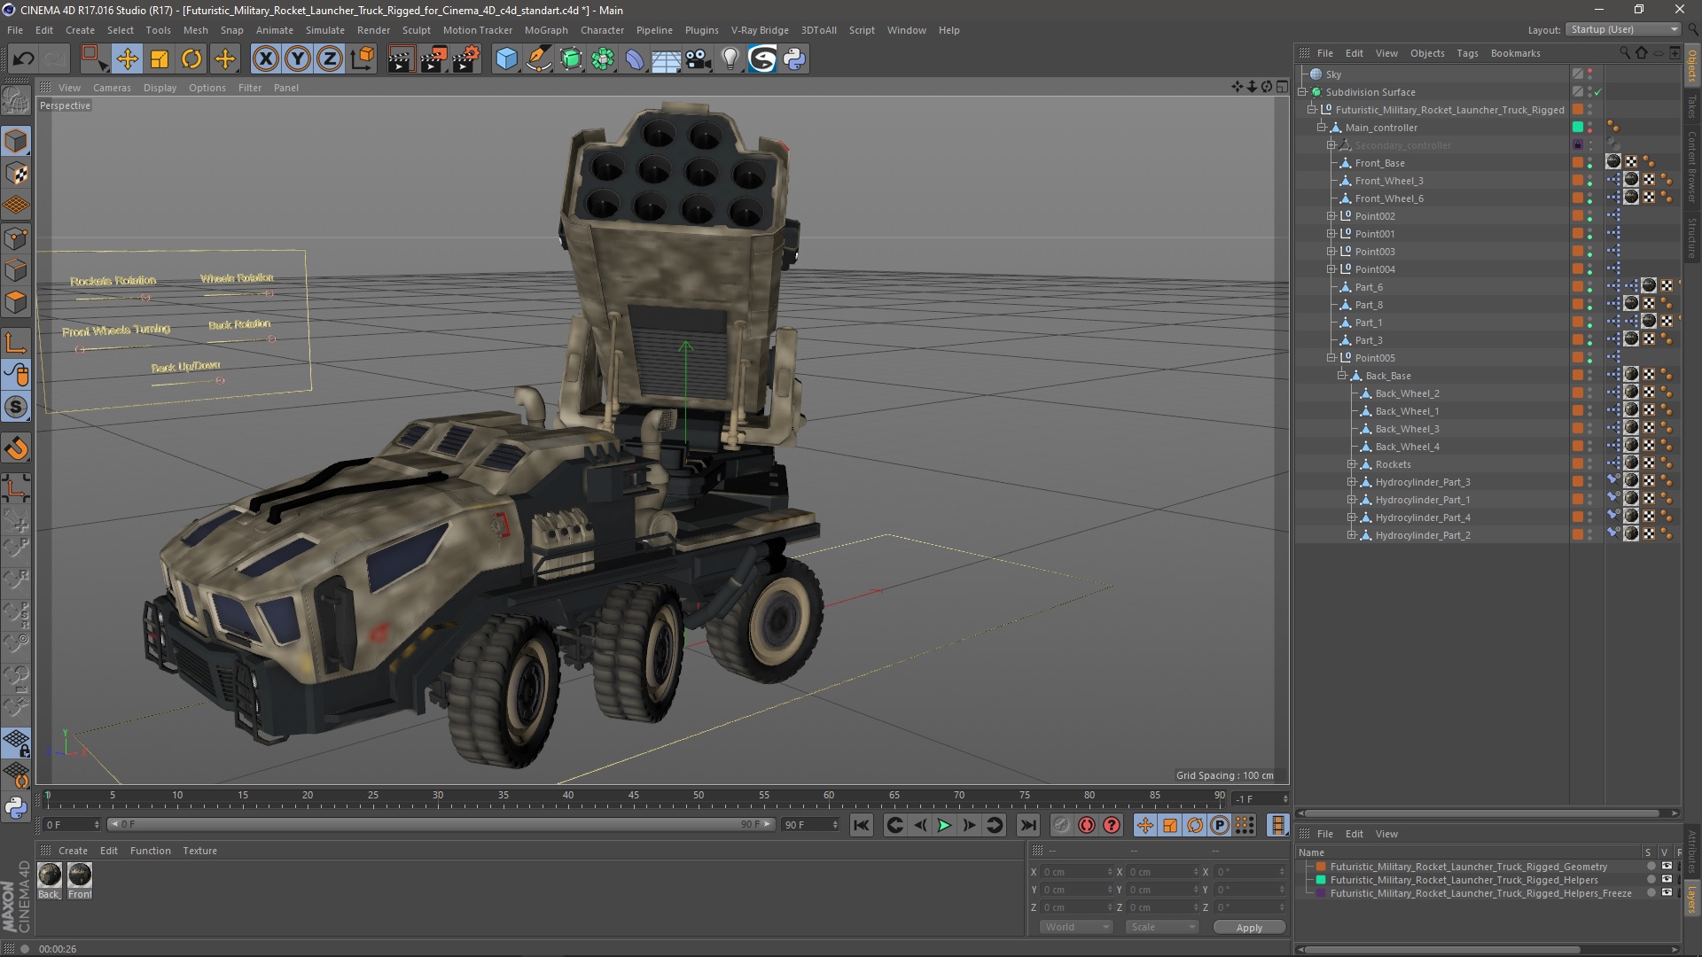Add a Cube primitive object
Screen dimensions: 1702x957
[506, 59]
